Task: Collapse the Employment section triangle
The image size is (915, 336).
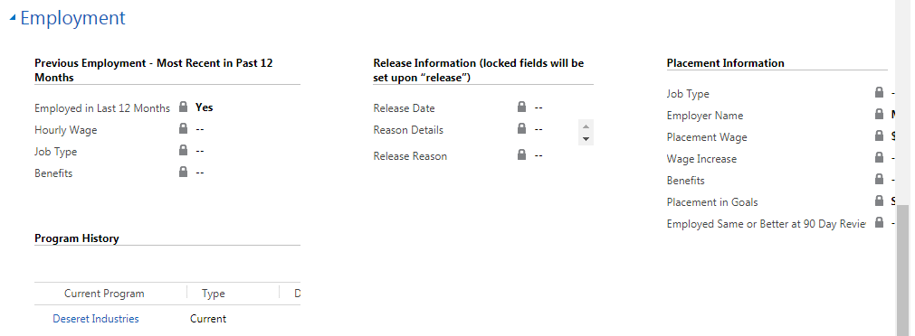Action: tap(13, 19)
